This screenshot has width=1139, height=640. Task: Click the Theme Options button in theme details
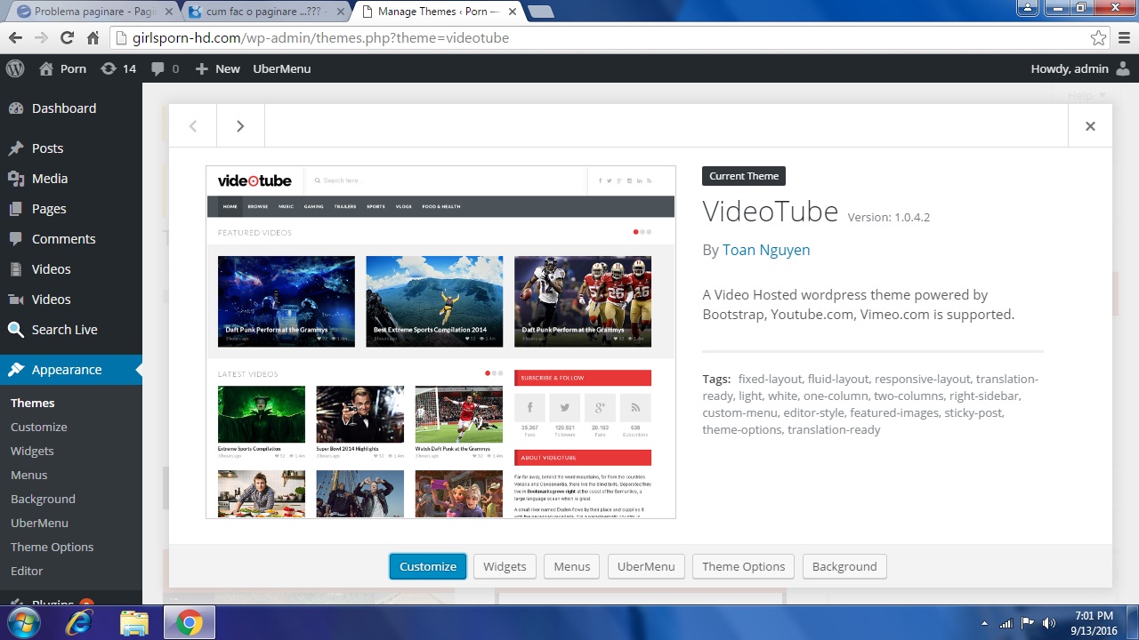tap(744, 566)
